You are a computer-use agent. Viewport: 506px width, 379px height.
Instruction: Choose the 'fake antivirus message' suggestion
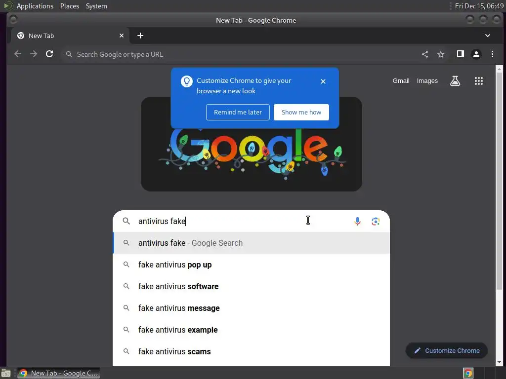tap(251, 308)
